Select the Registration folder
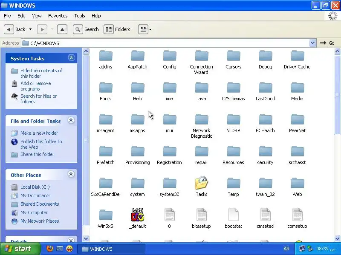The height and width of the screenshot is (255, 341). point(169,156)
